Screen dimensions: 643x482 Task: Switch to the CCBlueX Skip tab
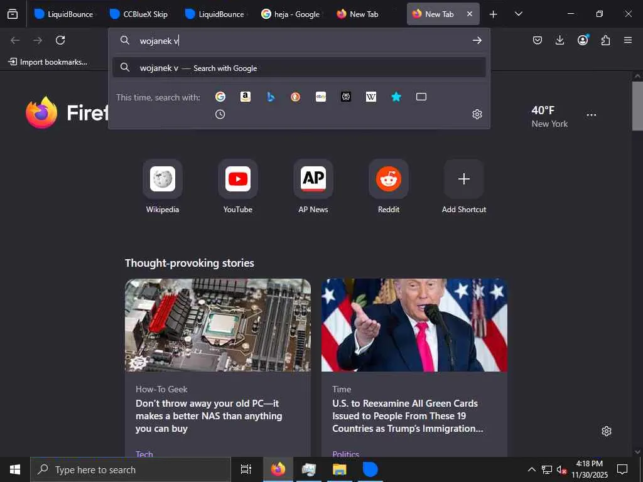point(139,14)
